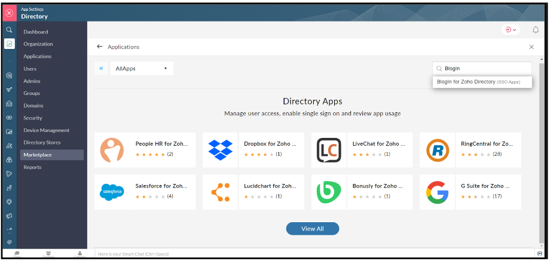Screen dimensions: 550x261
Task: Open the tag icon at strip bottom
Action: click(10, 242)
